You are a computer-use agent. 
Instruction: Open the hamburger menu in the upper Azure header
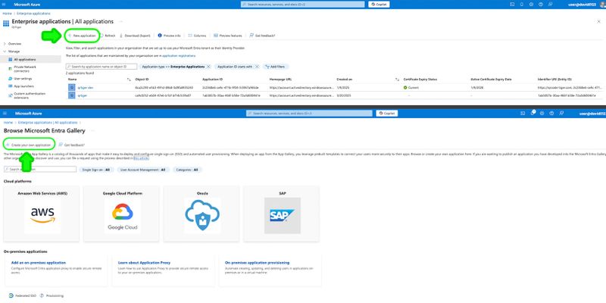click(5, 5)
